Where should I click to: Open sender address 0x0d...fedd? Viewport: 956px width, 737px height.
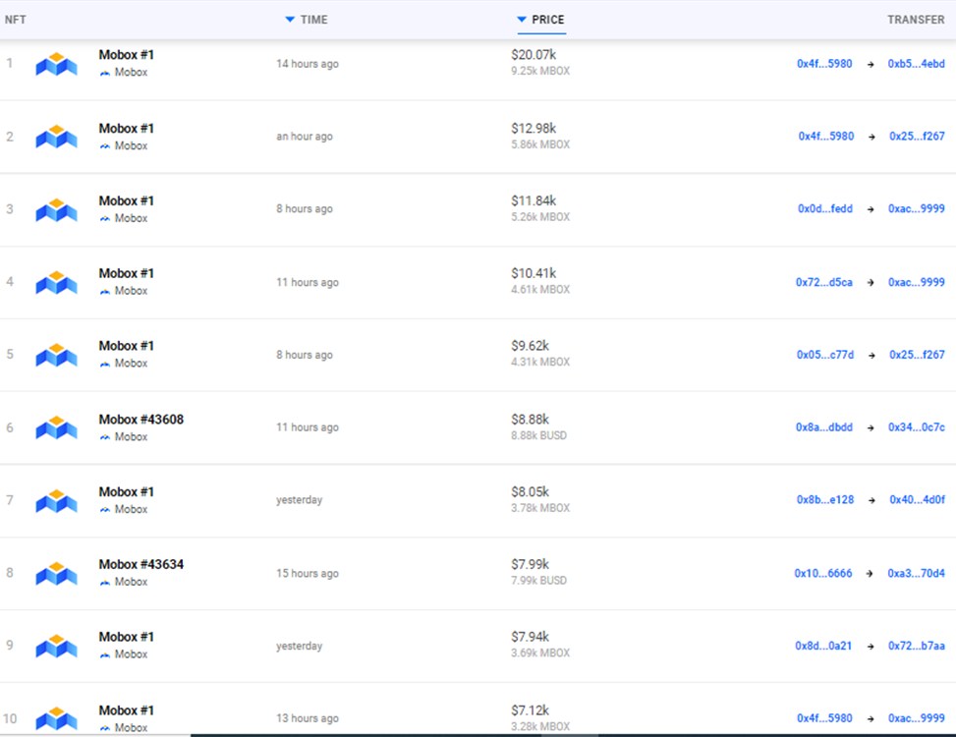coord(825,208)
